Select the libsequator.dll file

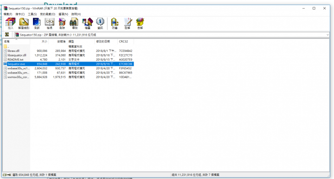(17, 55)
